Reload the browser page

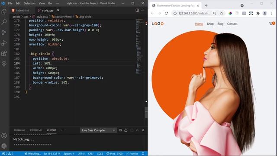pyautogui.click(x=166, y=13)
